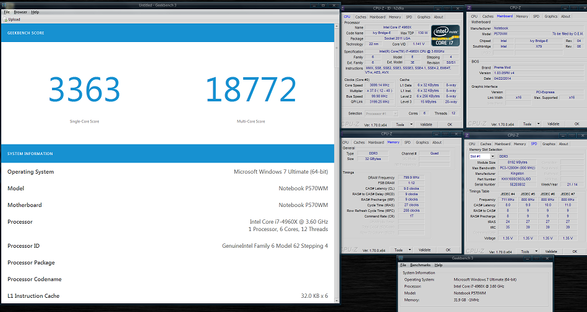Select About tab in CPU-Z Memory window

click(x=437, y=143)
